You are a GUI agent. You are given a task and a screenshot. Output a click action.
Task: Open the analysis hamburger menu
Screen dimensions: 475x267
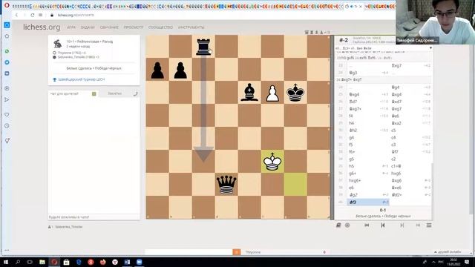(x=429, y=225)
